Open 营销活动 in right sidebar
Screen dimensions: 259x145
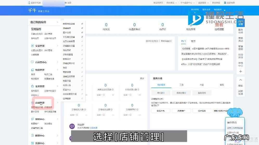click(241, 39)
